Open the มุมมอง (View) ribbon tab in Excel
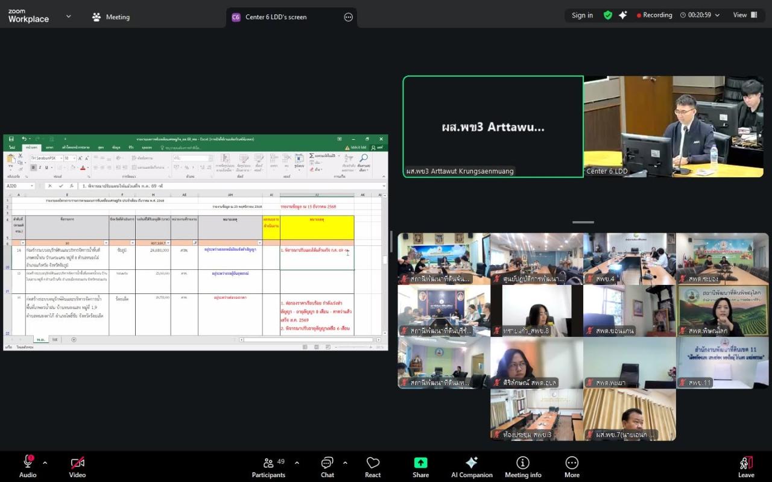This screenshot has height=482, width=772. pos(147,148)
